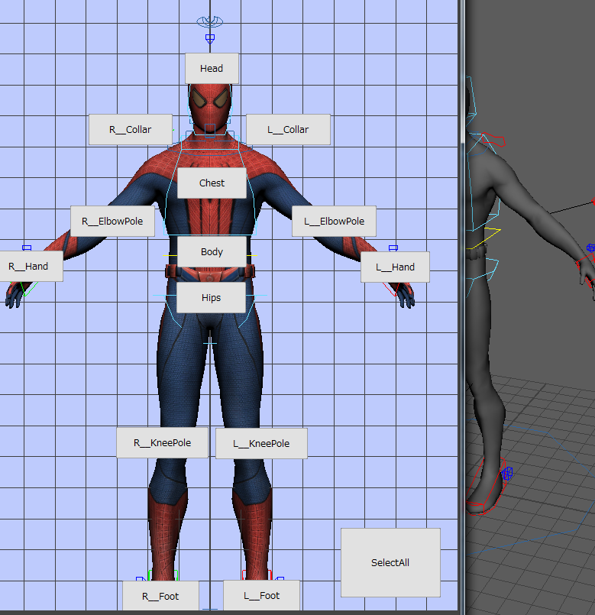Image resolution: width=595 pixels, height=615 pixels.
Task: Pick the L__ElbowPole control
Action: click(x=335, y=222)
